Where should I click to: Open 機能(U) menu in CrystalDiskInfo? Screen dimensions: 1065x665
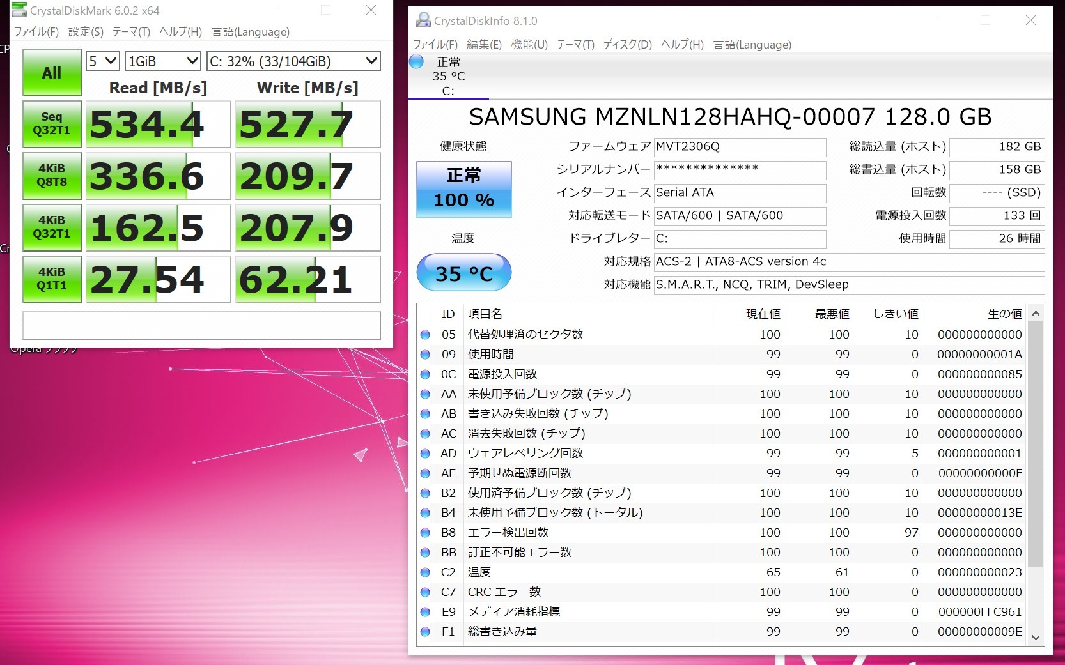[529, 45]
